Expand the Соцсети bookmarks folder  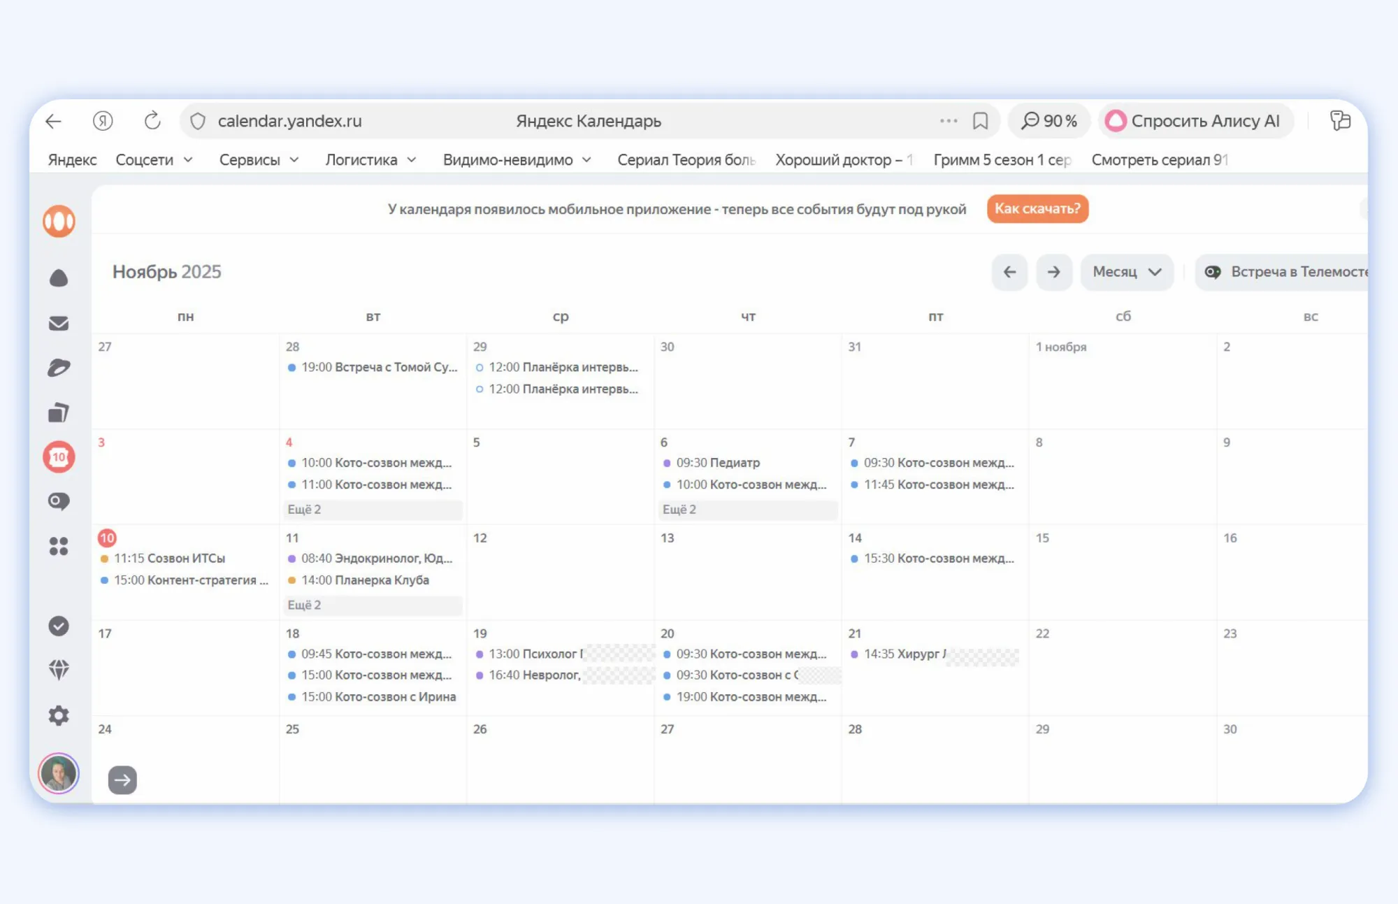pos(154,160)
